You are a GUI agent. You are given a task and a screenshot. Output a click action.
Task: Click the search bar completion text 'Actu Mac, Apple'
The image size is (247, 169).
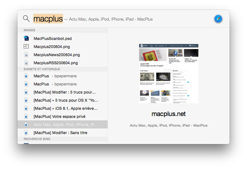111,19
